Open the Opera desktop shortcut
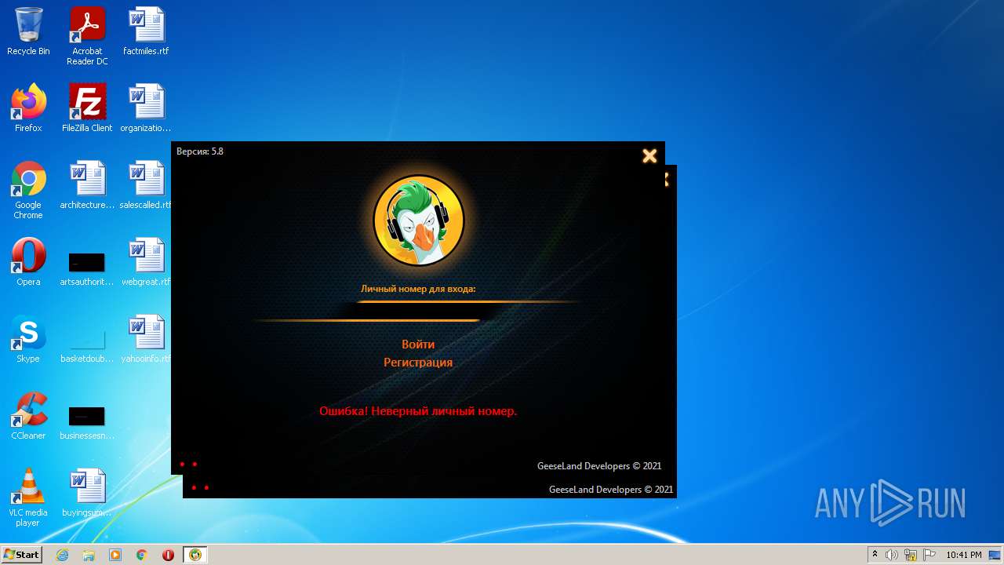 pyautogui.click(x=28, y=262)
